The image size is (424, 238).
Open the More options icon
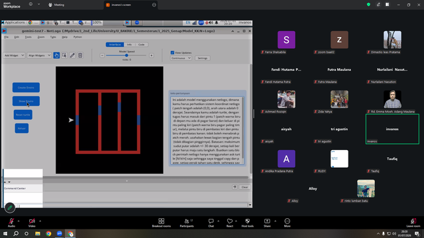pos(287,221)
